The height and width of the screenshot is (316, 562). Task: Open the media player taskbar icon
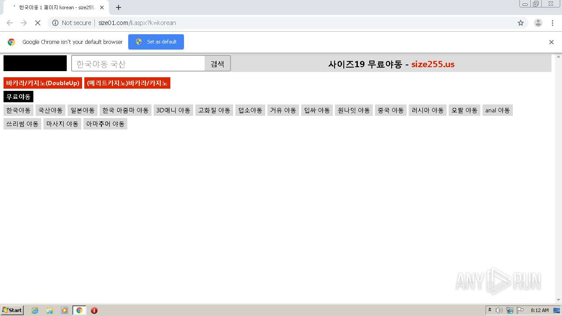click(65, 310)
